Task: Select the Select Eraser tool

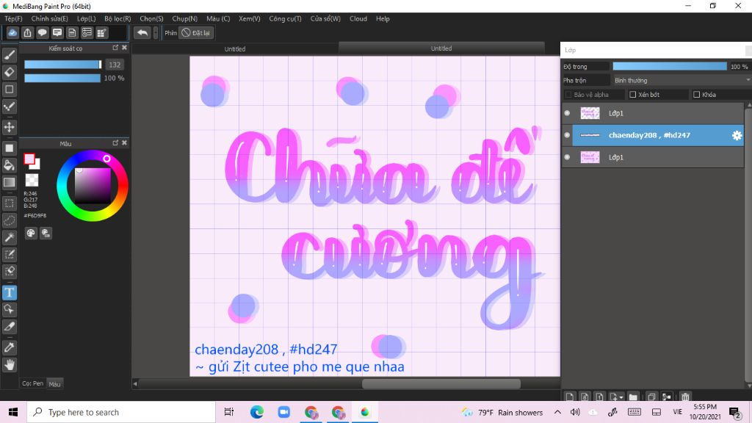Action: 9,272
